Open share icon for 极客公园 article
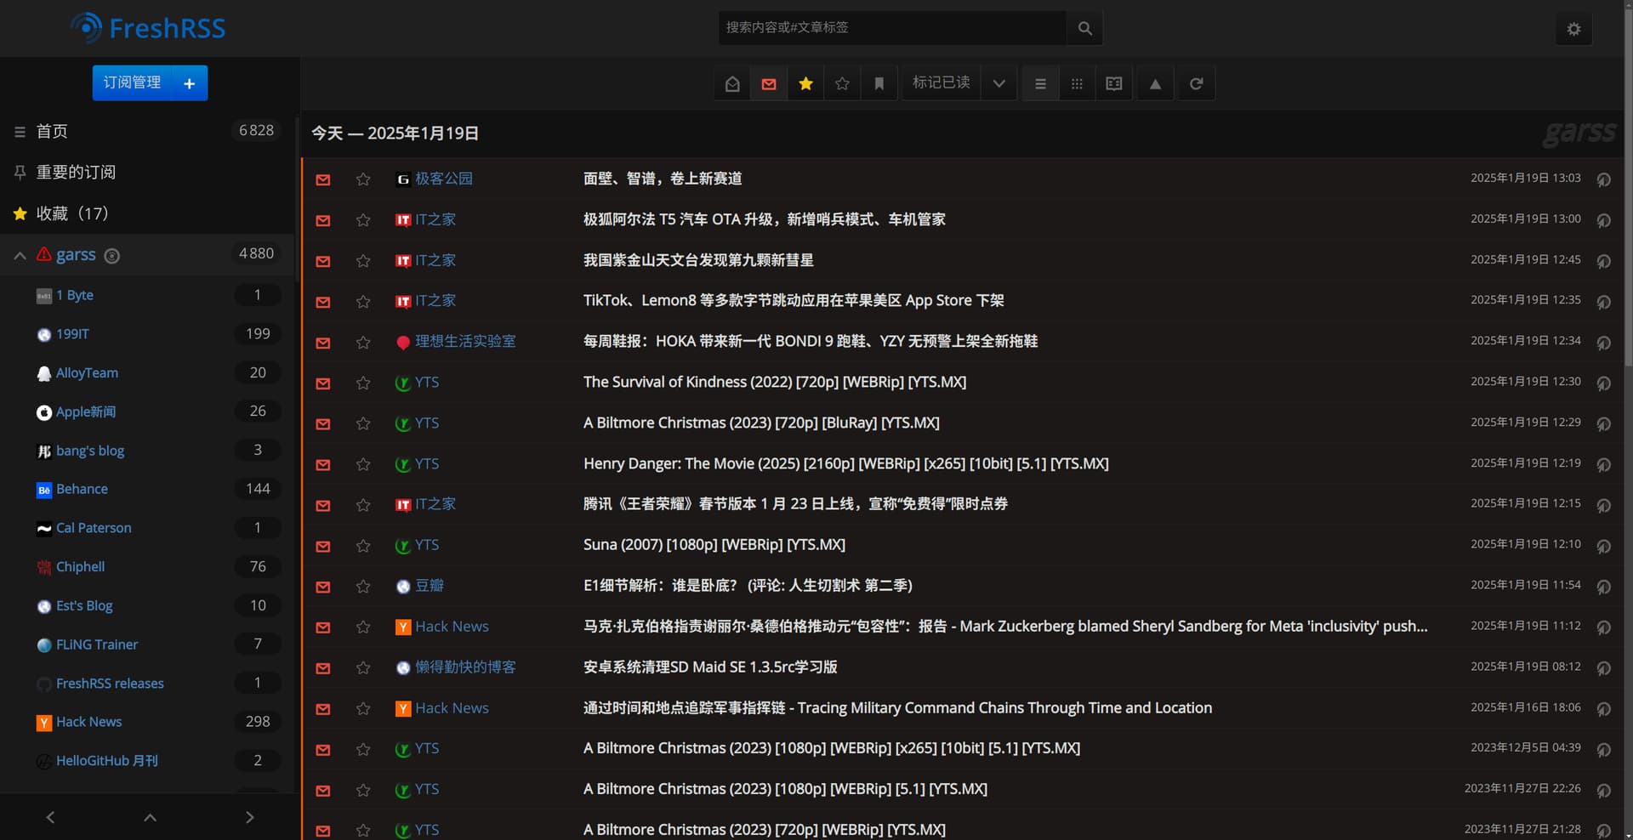This screenshot has width=1633, height=840. click(x=1603, y=179)
